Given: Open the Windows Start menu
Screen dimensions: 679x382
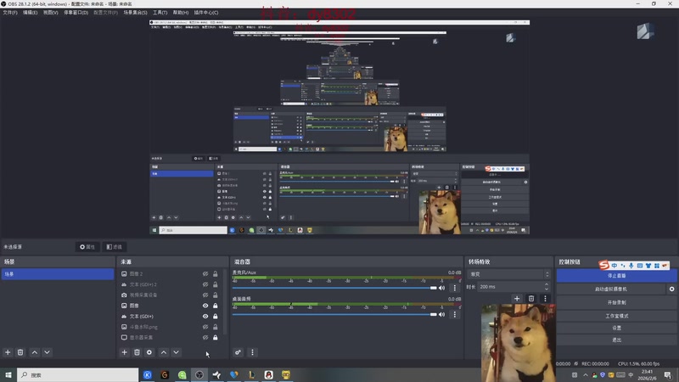Looking at the screenshot, I should click(8, 374).
